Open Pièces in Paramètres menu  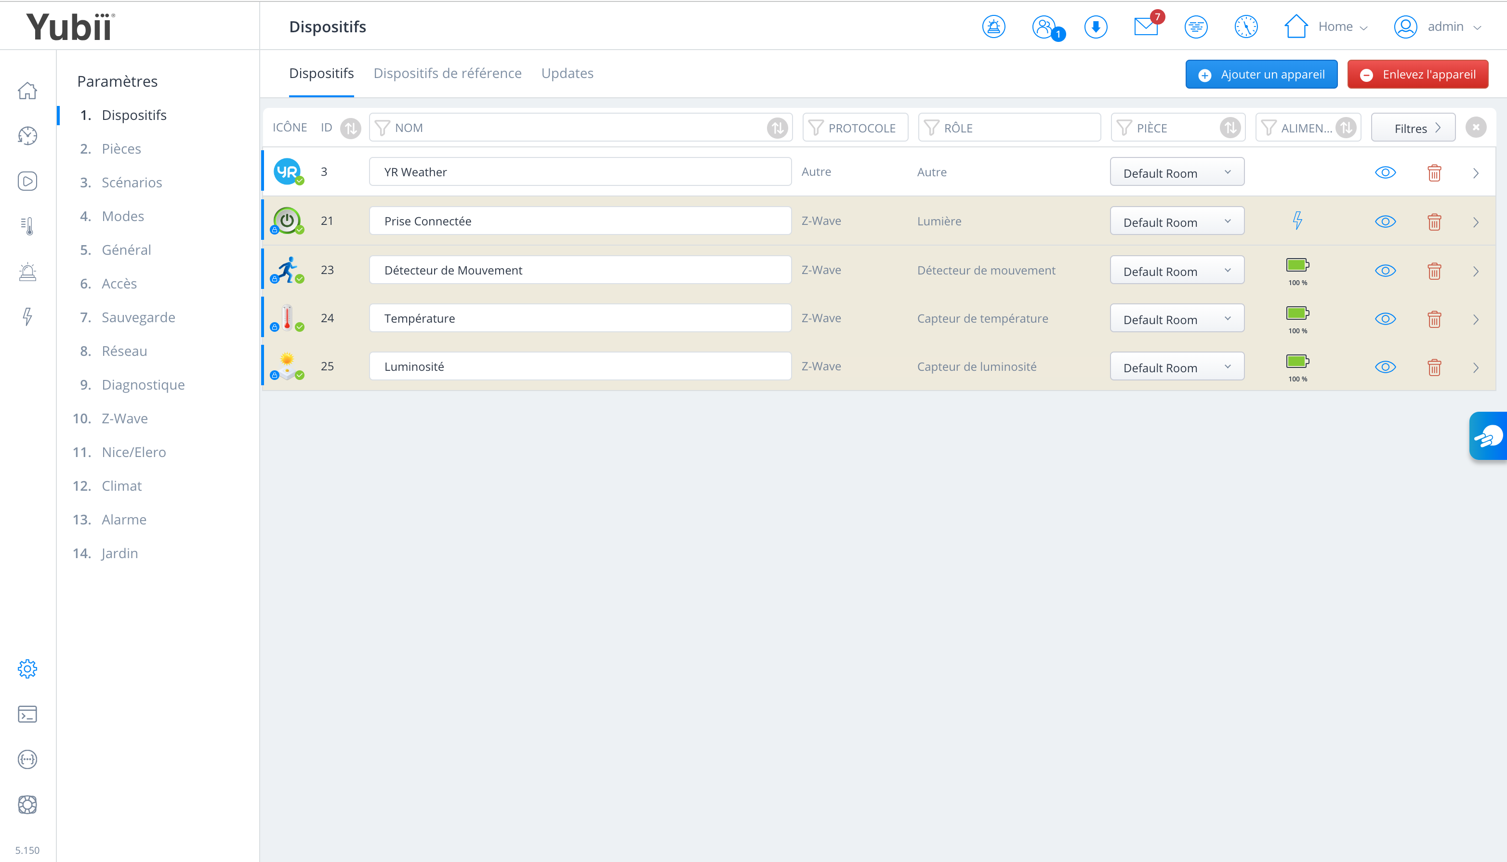(x=121, y=149)
